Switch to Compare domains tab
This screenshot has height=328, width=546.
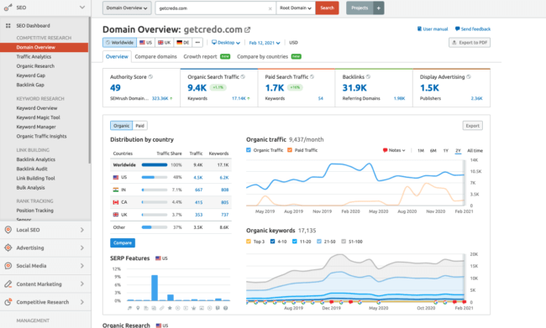(x=155, y=56)
